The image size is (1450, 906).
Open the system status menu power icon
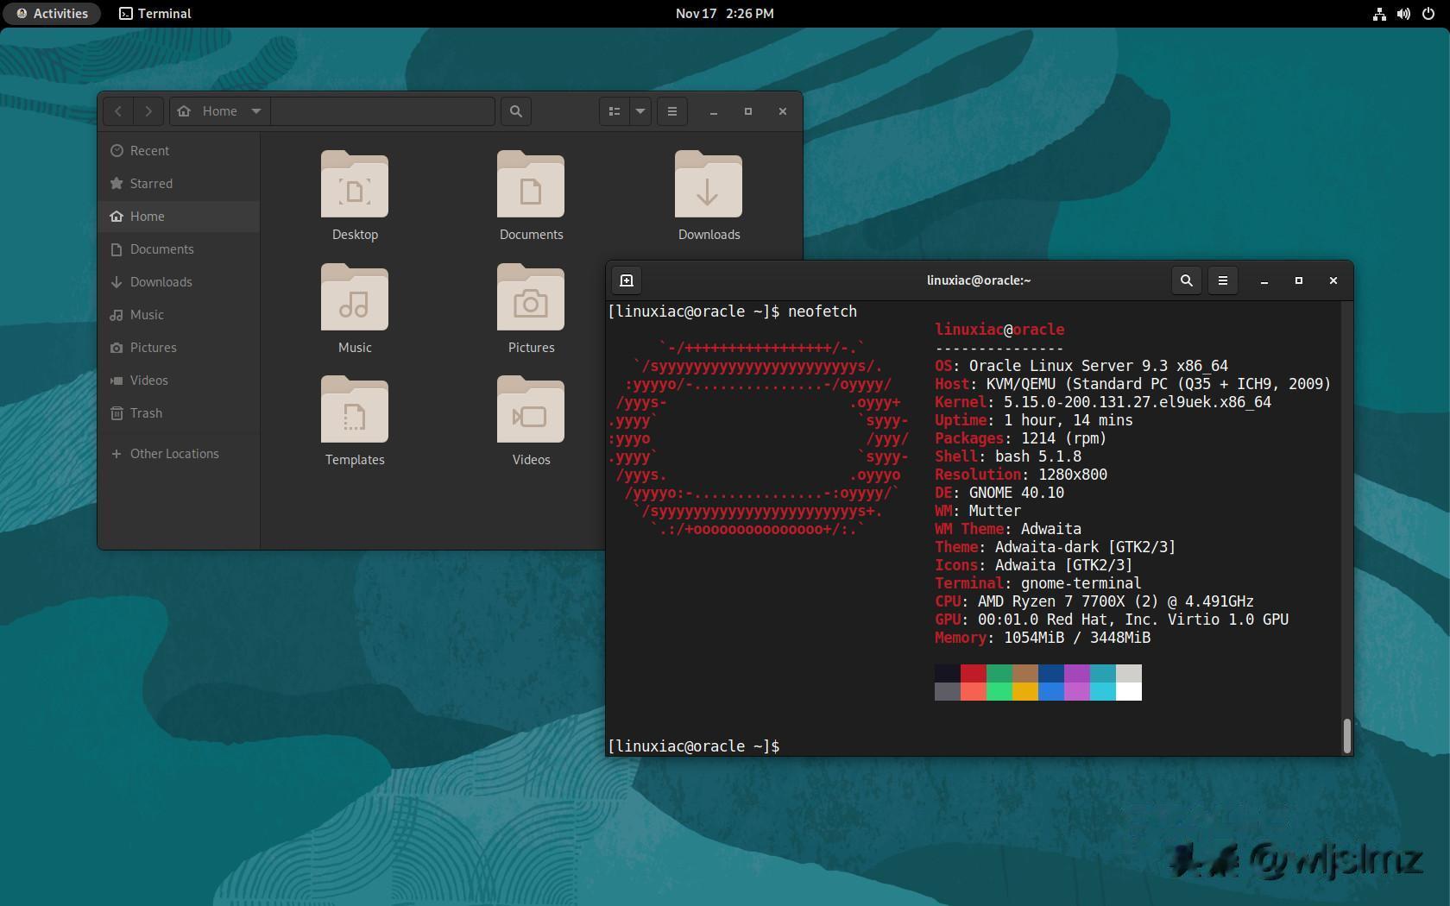[x=1428, y=14]
